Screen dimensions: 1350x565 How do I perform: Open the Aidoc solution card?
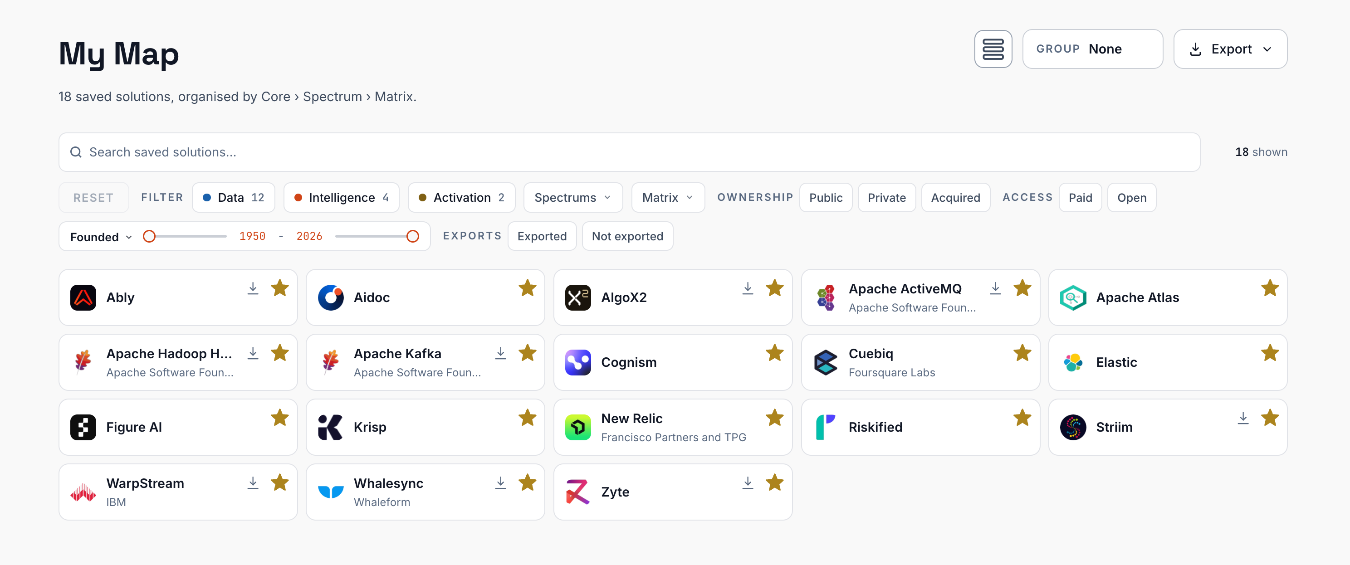coord(425,297)
